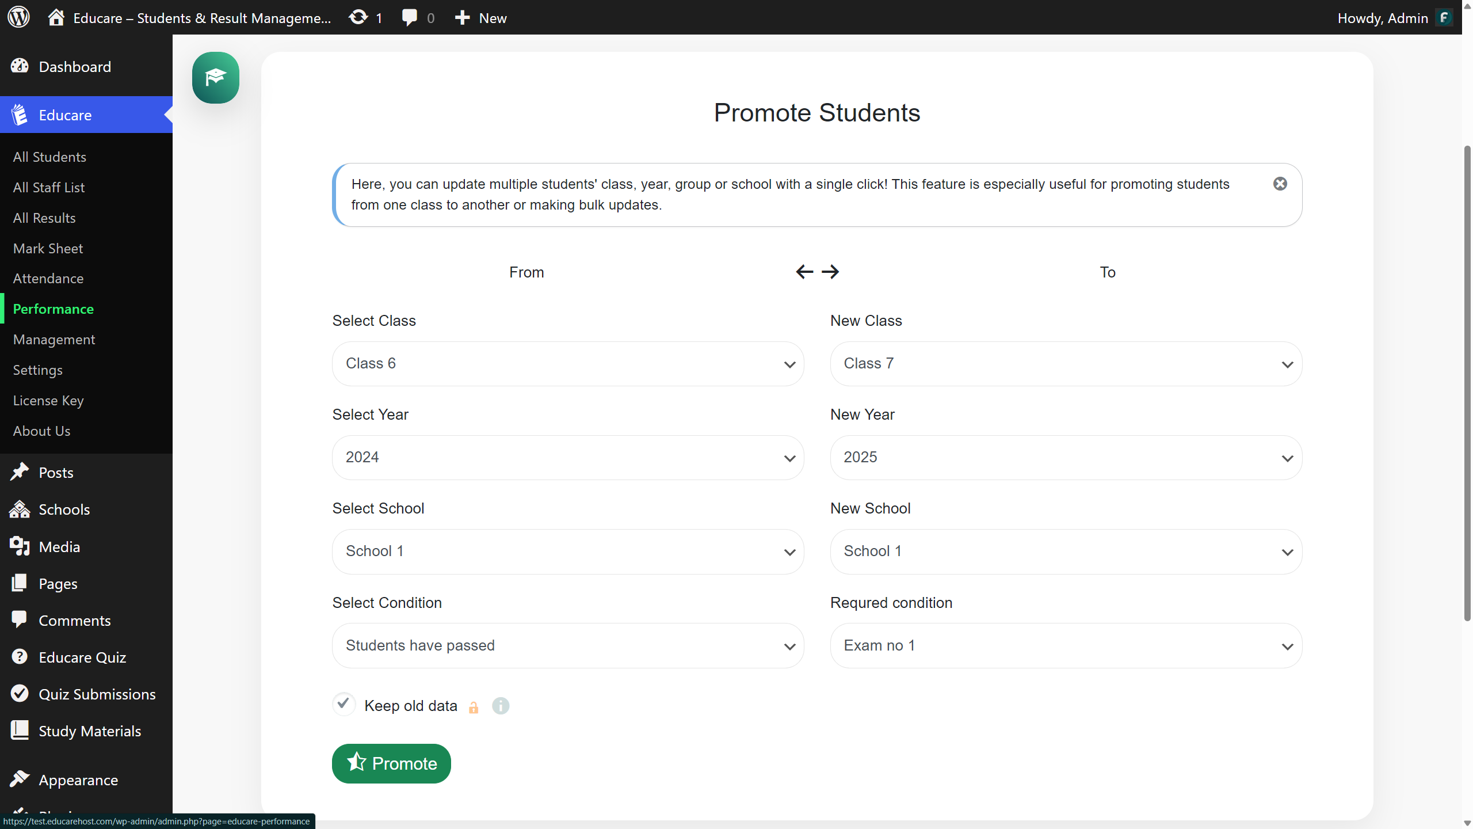Open the New School dropdown
The height and width of the screenshot is (829, 1473).
coord(1066,552)
